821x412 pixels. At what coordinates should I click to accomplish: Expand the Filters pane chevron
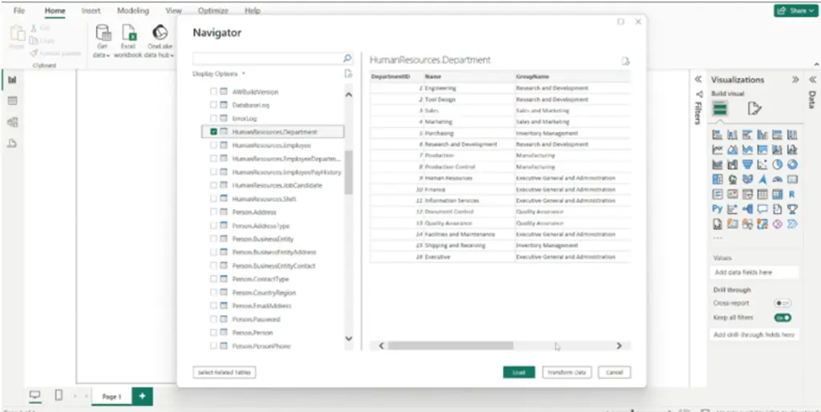coord(698,79)
